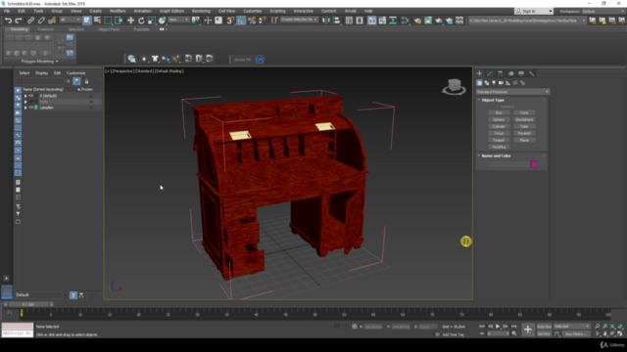Click the magenta object color swatch

(534, 164)
